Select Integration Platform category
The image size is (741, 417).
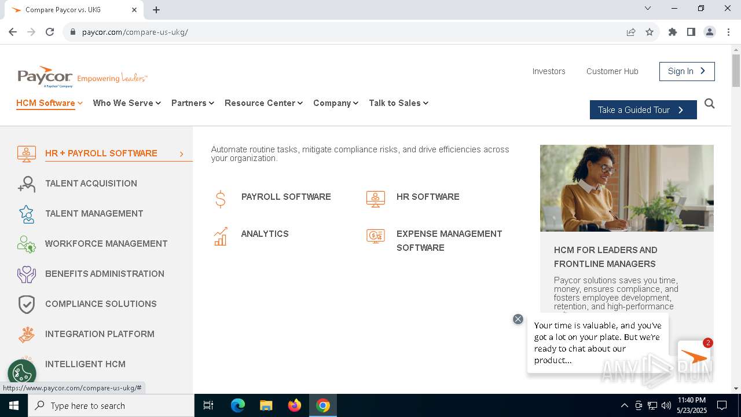click(x=100, y=334)
